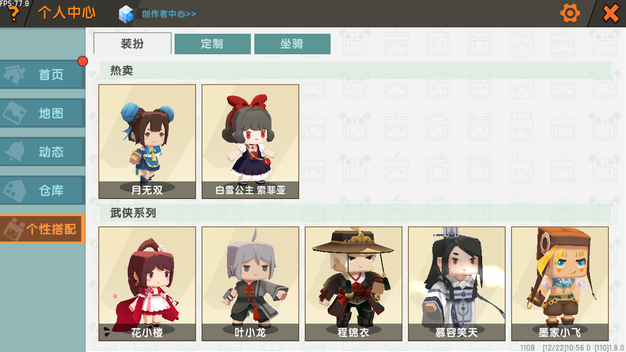The image size is (626, 352).
Task: Click the blue cube creator center icon
Action: pyautogui.click(x=126, y=14)
